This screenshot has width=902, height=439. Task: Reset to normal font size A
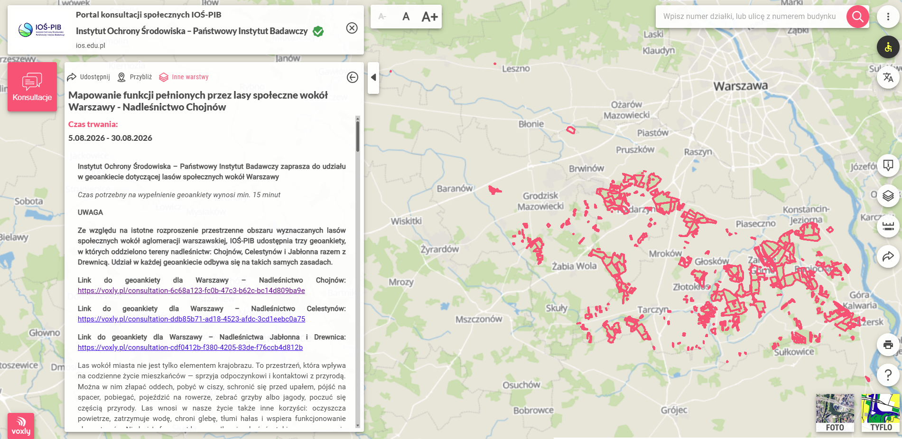tap(406, 17)
